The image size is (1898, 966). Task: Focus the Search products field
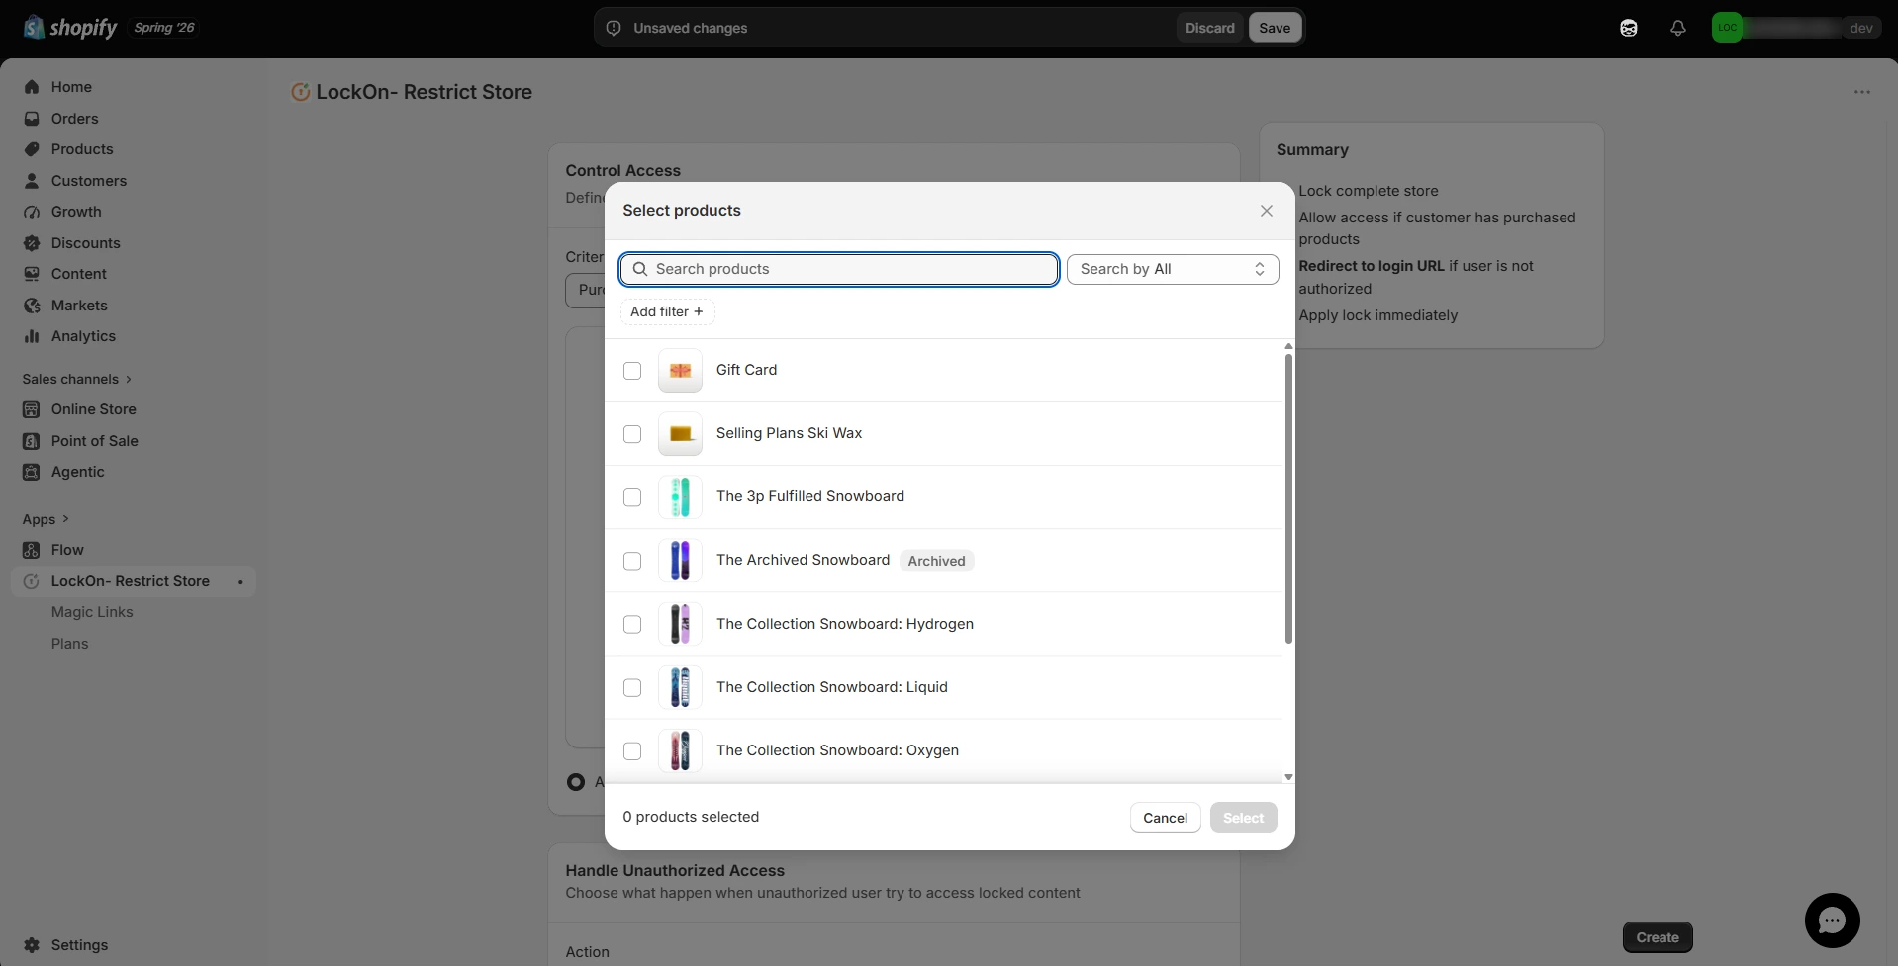pyautogui.click(x=839, y=269)
